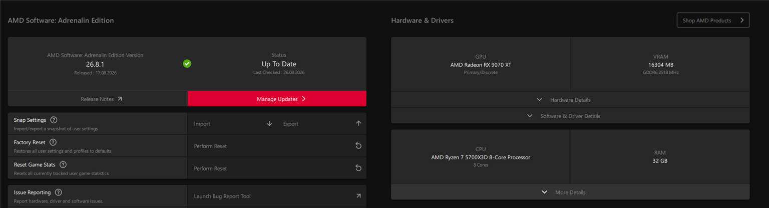769x208 pixels.
Task: Click the Release Notes external link arrow
Action: click(x=120, y=99)
